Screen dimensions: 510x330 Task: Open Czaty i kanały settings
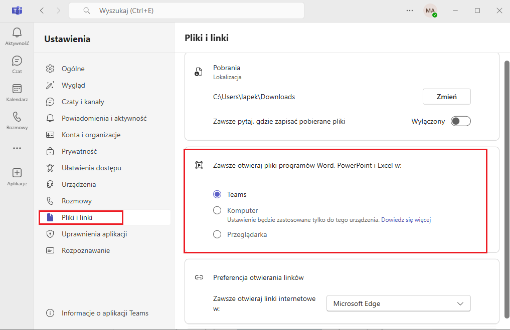105,102
